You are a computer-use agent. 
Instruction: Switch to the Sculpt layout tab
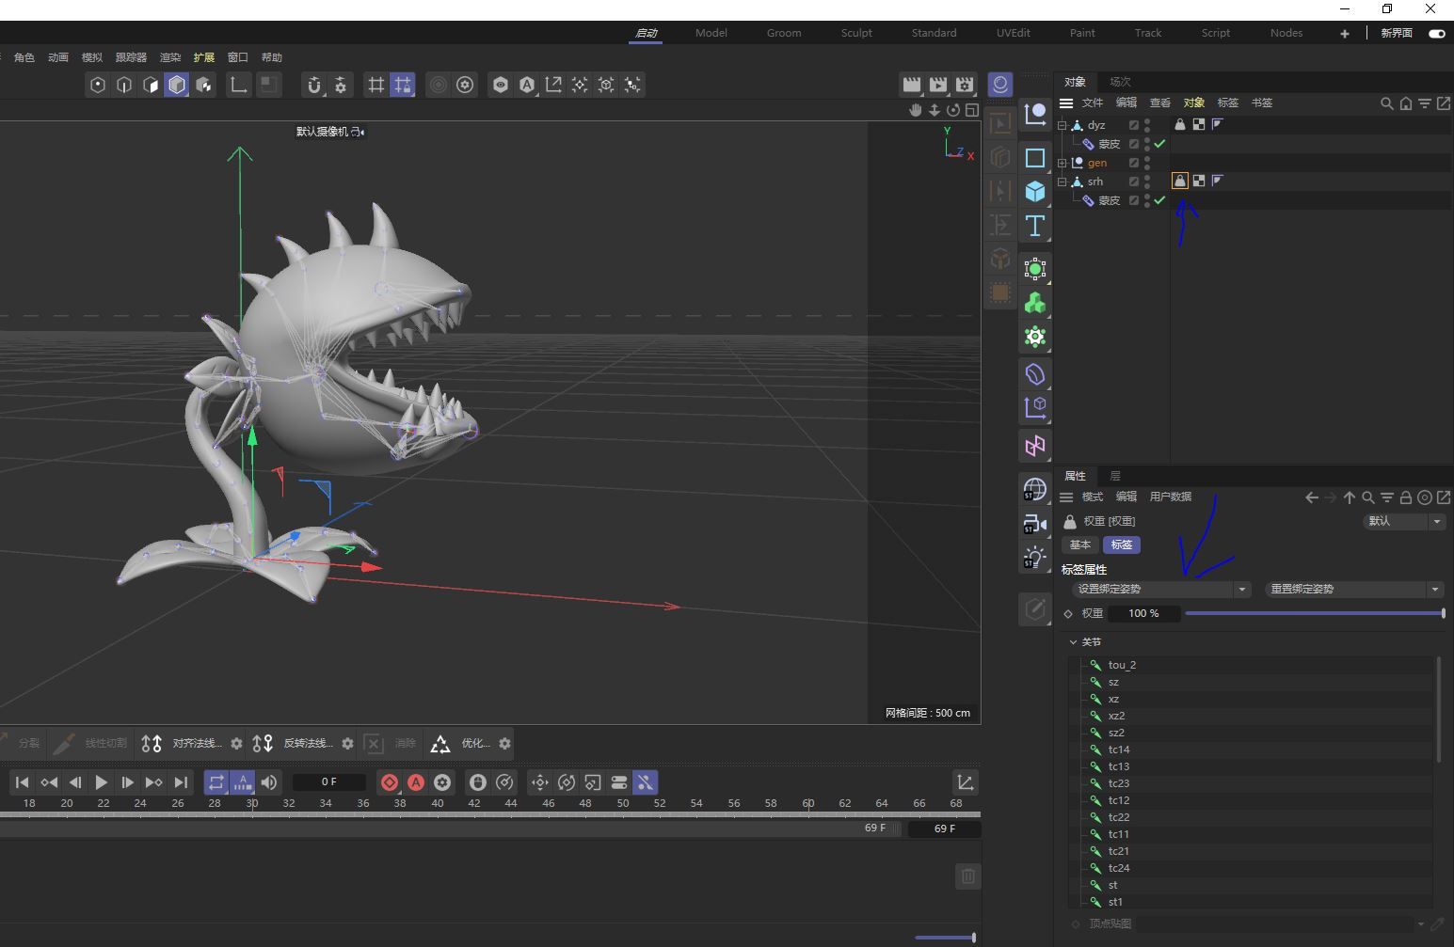[856, 33]
